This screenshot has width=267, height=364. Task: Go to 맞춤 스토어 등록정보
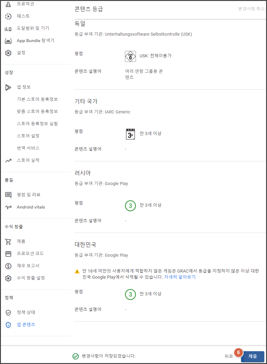click(x=37, y=112)
